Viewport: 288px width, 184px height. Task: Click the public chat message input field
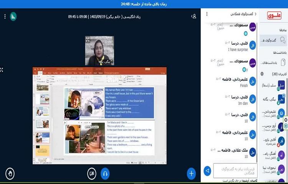coord(235,171)
